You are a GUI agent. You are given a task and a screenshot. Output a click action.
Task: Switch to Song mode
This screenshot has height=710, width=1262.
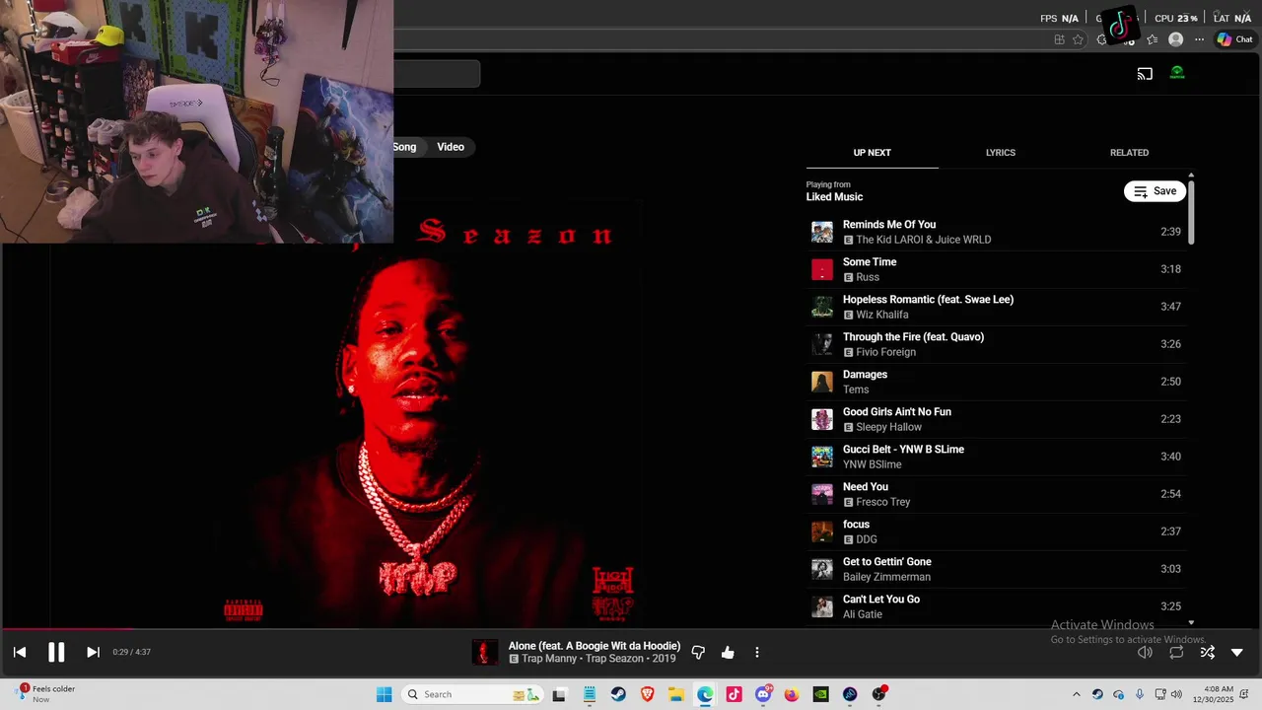tap(405, 147)
